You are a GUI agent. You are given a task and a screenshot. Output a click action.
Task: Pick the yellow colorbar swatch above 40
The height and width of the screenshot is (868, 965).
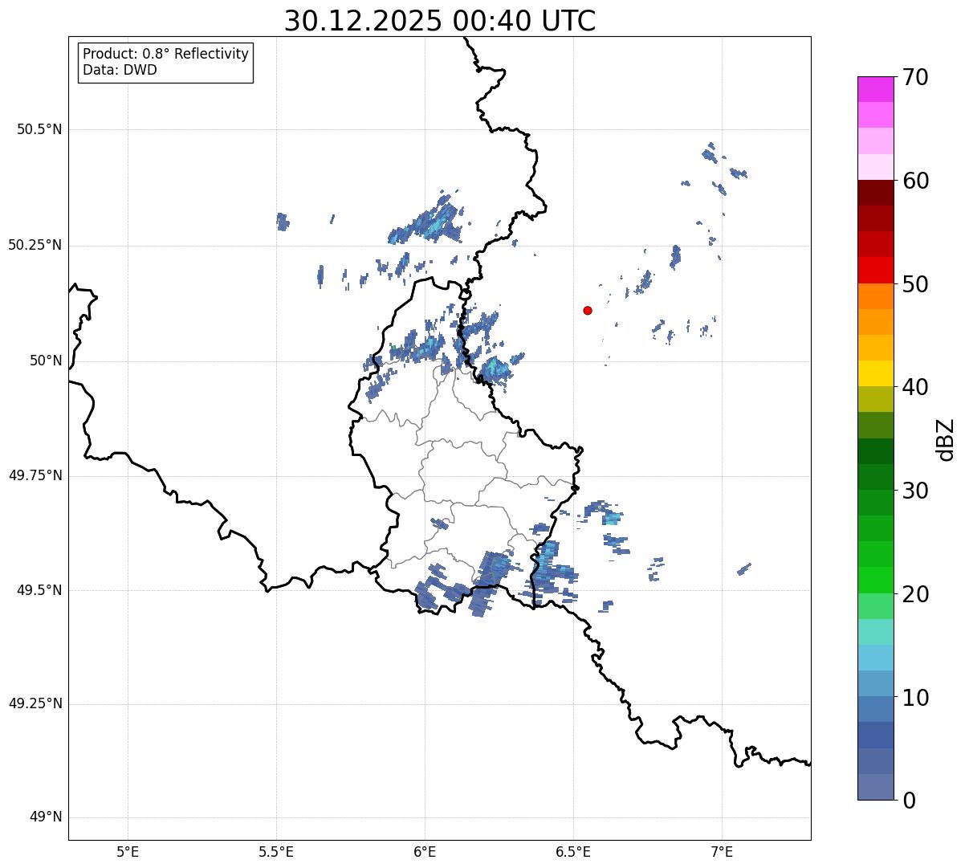click(x=875, y=373)
